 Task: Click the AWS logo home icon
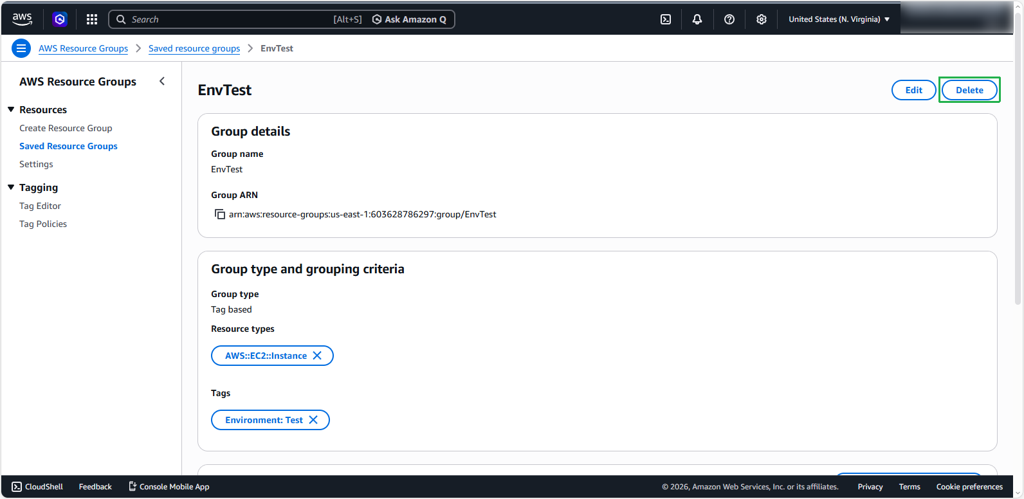tap(22, 19)
